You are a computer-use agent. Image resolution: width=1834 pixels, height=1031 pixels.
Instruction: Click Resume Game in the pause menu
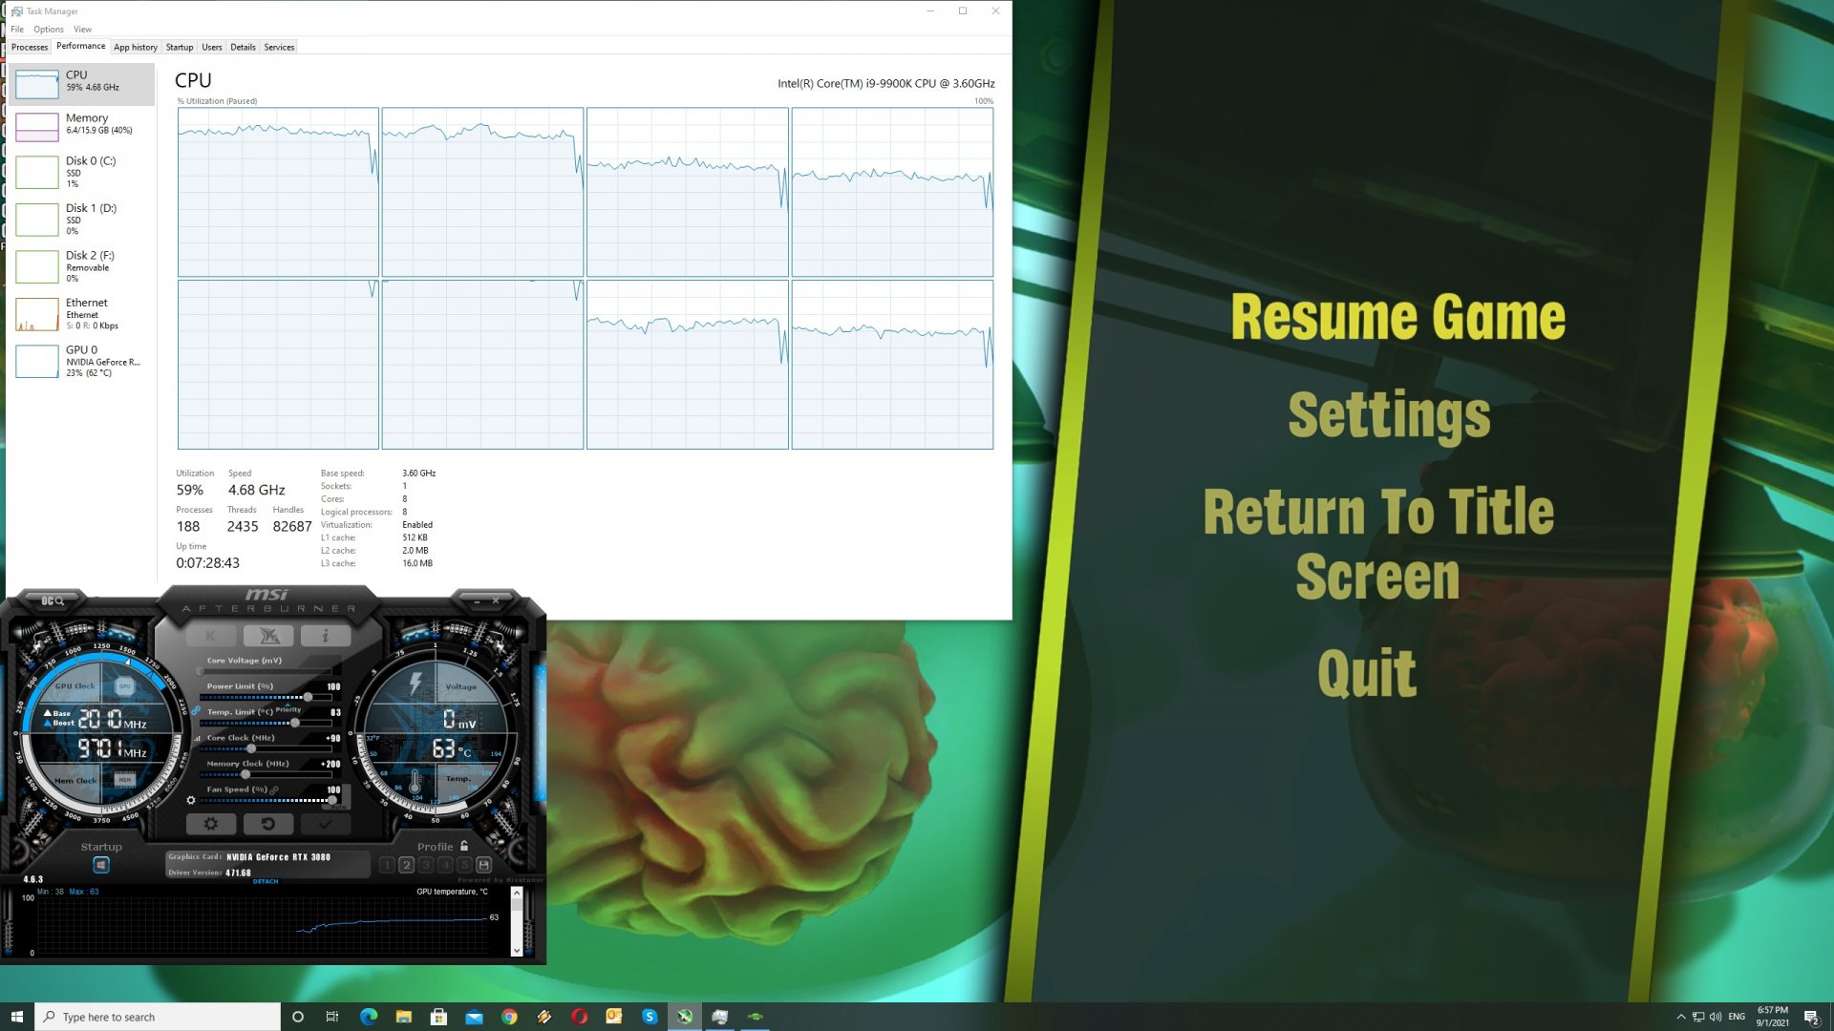[x=1397, y=318]
